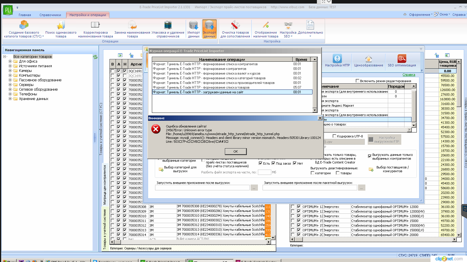The image size is (467, 262).
Task: Click operations log vertical scrollbar down arrow
Action: [x=315, y=110]
